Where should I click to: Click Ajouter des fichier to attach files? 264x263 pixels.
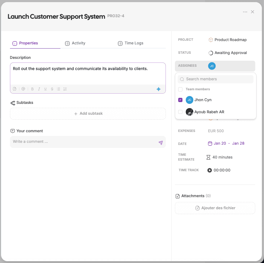(x=215, y=208)
